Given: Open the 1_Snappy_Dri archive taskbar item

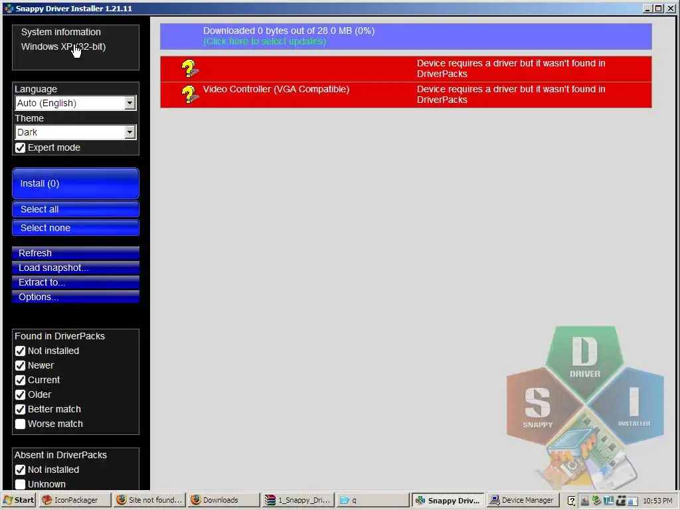Looking at the screenshot, I should (299, 500).
